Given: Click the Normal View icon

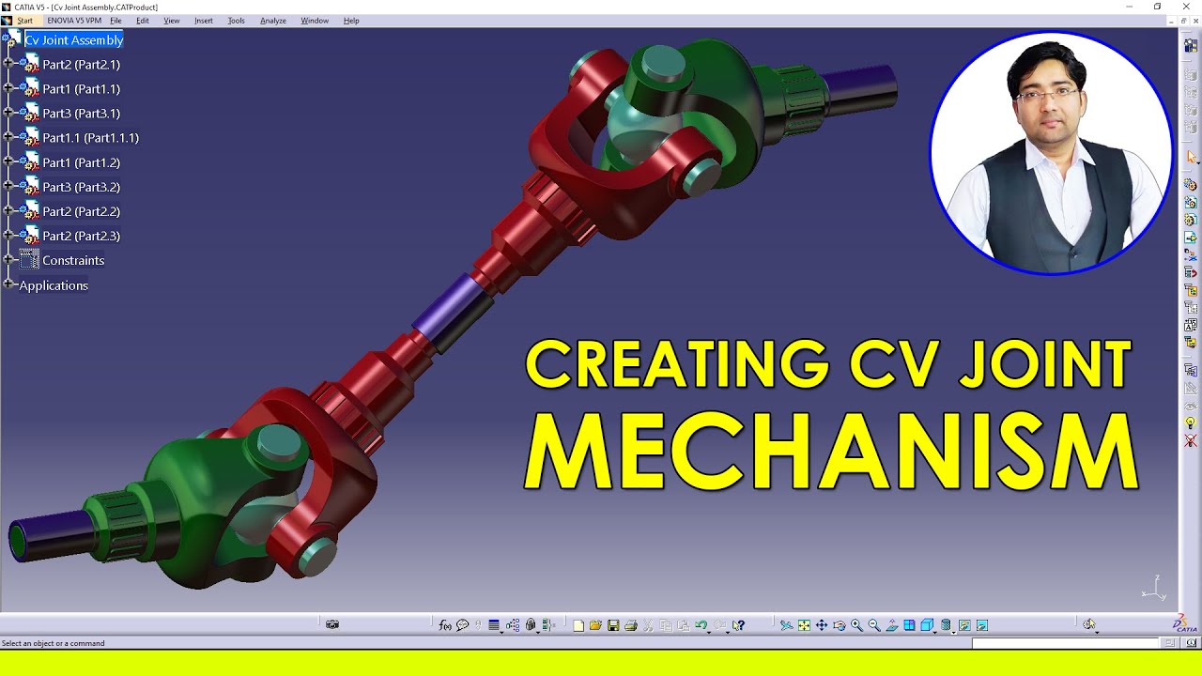Looking at the screenshot, I should pos(892,625).
